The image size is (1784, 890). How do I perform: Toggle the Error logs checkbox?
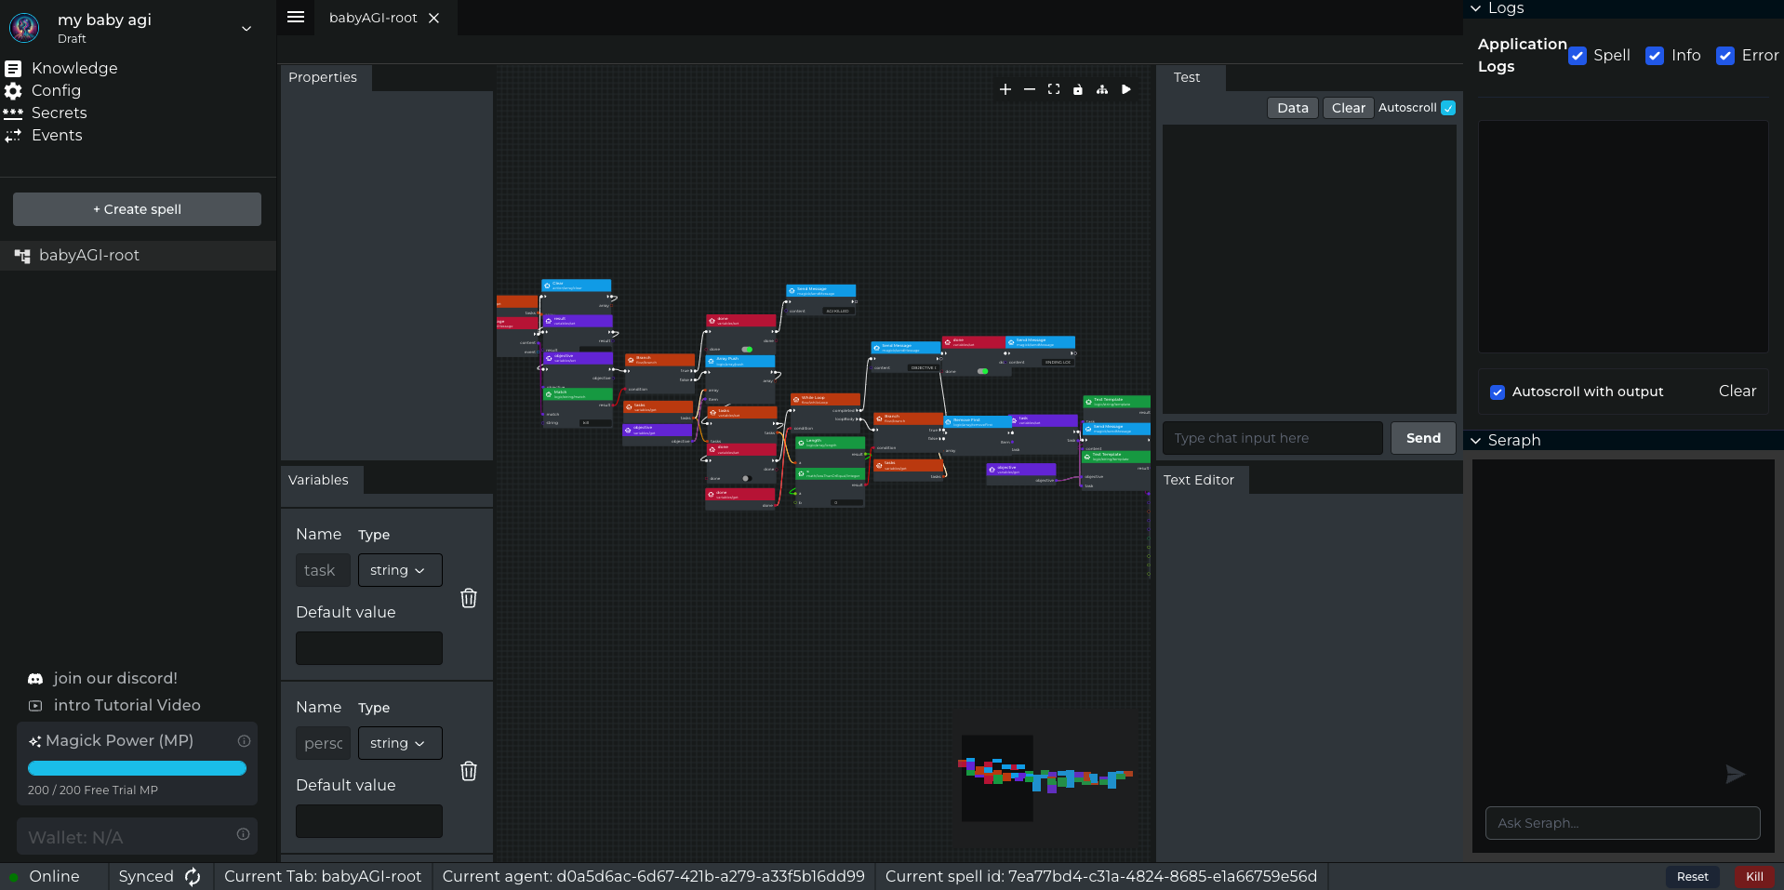pyautogui.click(x=1725, y=56)
